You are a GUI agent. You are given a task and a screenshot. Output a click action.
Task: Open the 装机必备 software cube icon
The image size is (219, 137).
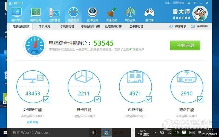pos(130,15)
